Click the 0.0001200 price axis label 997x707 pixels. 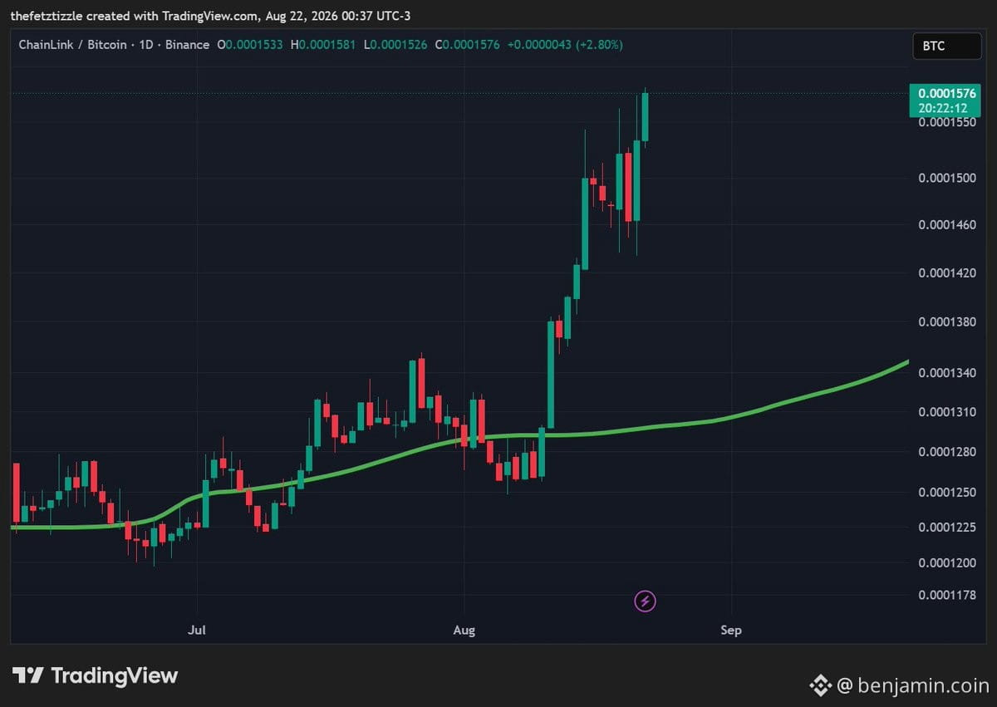click(946, 563)
